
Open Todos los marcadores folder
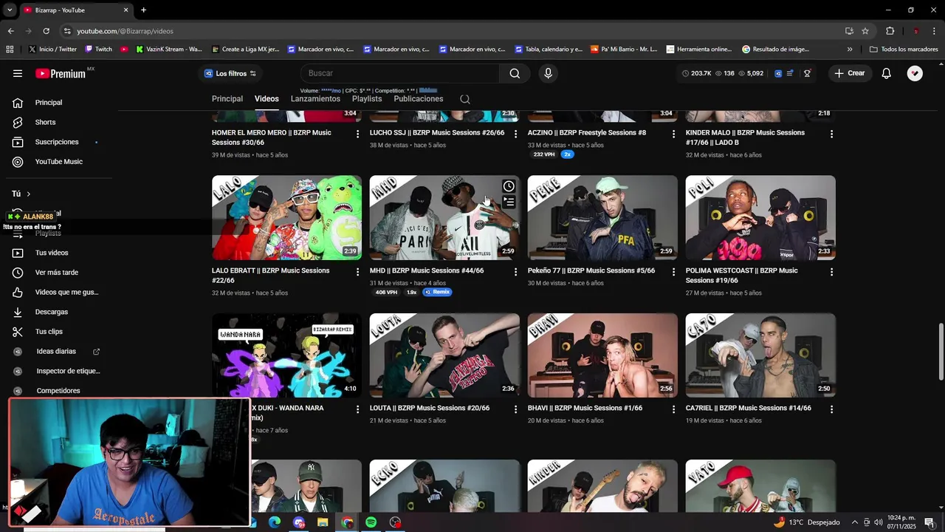[904, 50]
